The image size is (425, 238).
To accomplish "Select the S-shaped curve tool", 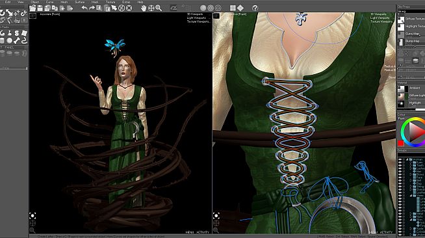I will tap(17, 33).
